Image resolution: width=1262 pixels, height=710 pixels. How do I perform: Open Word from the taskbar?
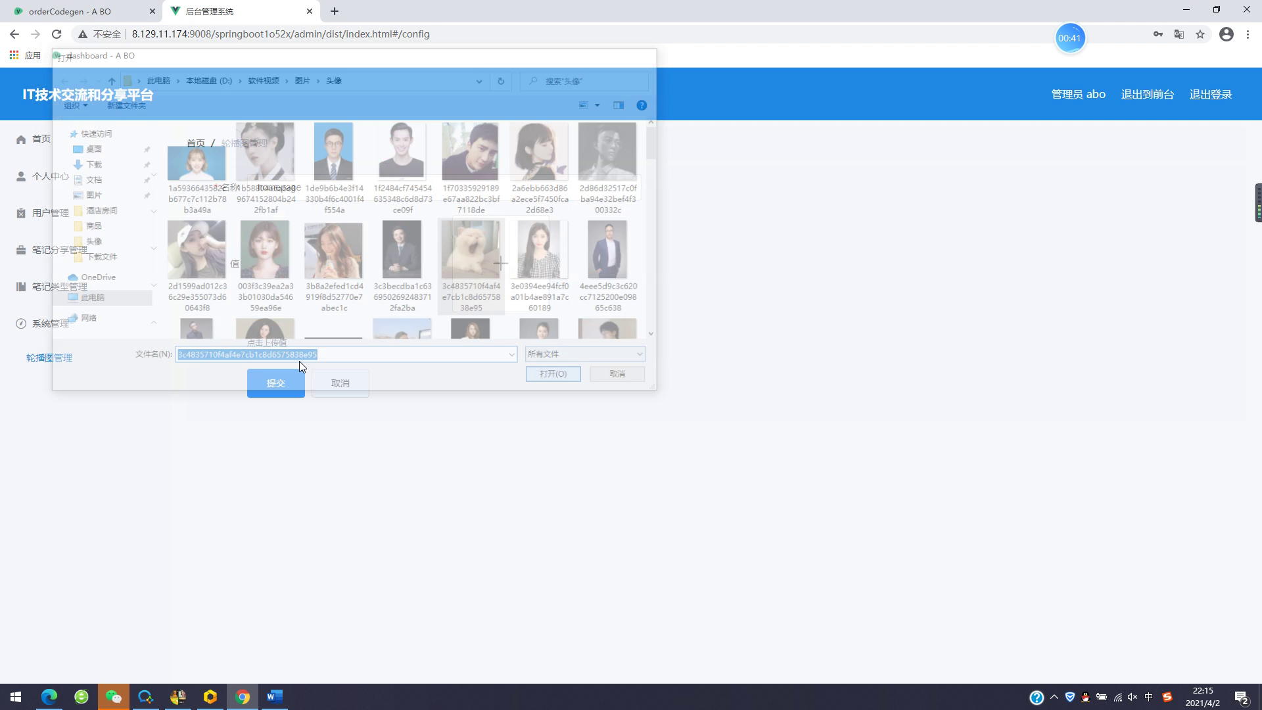coord(275,697)
